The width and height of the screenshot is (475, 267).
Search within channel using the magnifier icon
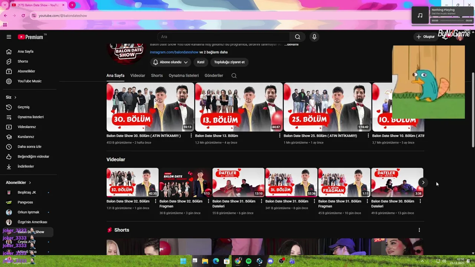234,76
